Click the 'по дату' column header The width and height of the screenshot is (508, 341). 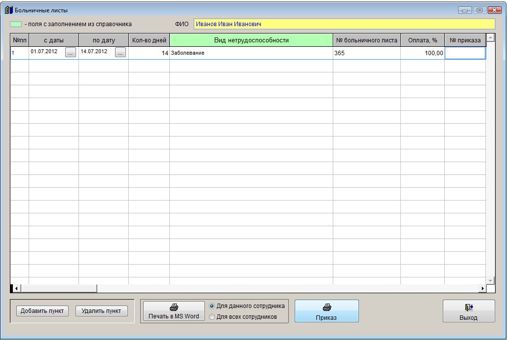(x=104, y=40)
